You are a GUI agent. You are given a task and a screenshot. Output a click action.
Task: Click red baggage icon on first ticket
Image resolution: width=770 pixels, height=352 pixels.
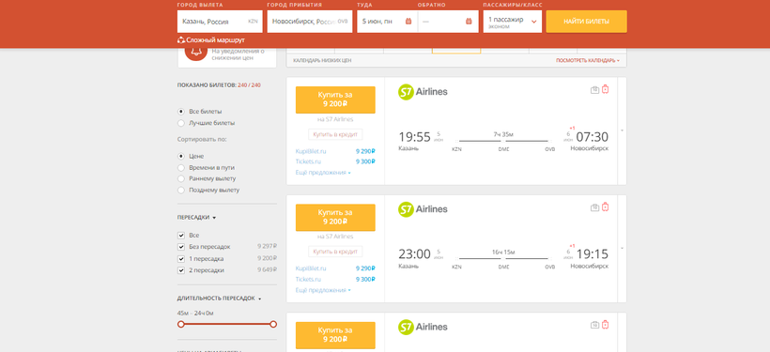pos(605,89)
